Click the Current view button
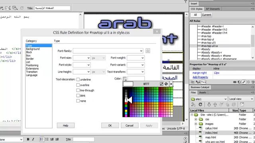This screenshot has height=143, width=255. click(x=206, y=15)
